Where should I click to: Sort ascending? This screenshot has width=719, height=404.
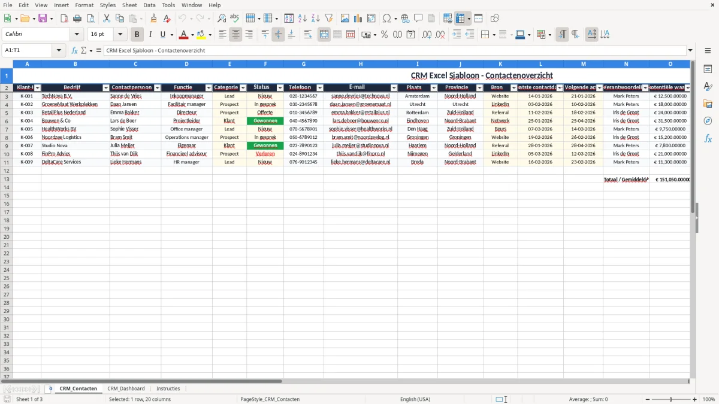303,19
